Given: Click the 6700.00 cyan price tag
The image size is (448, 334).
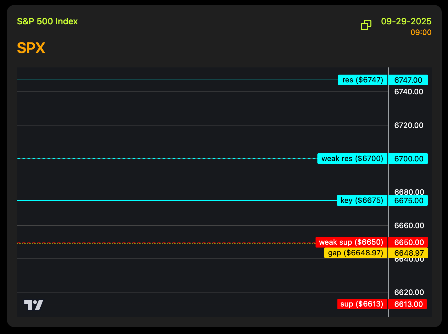Looking at the screenshot, I should [408, 159].
